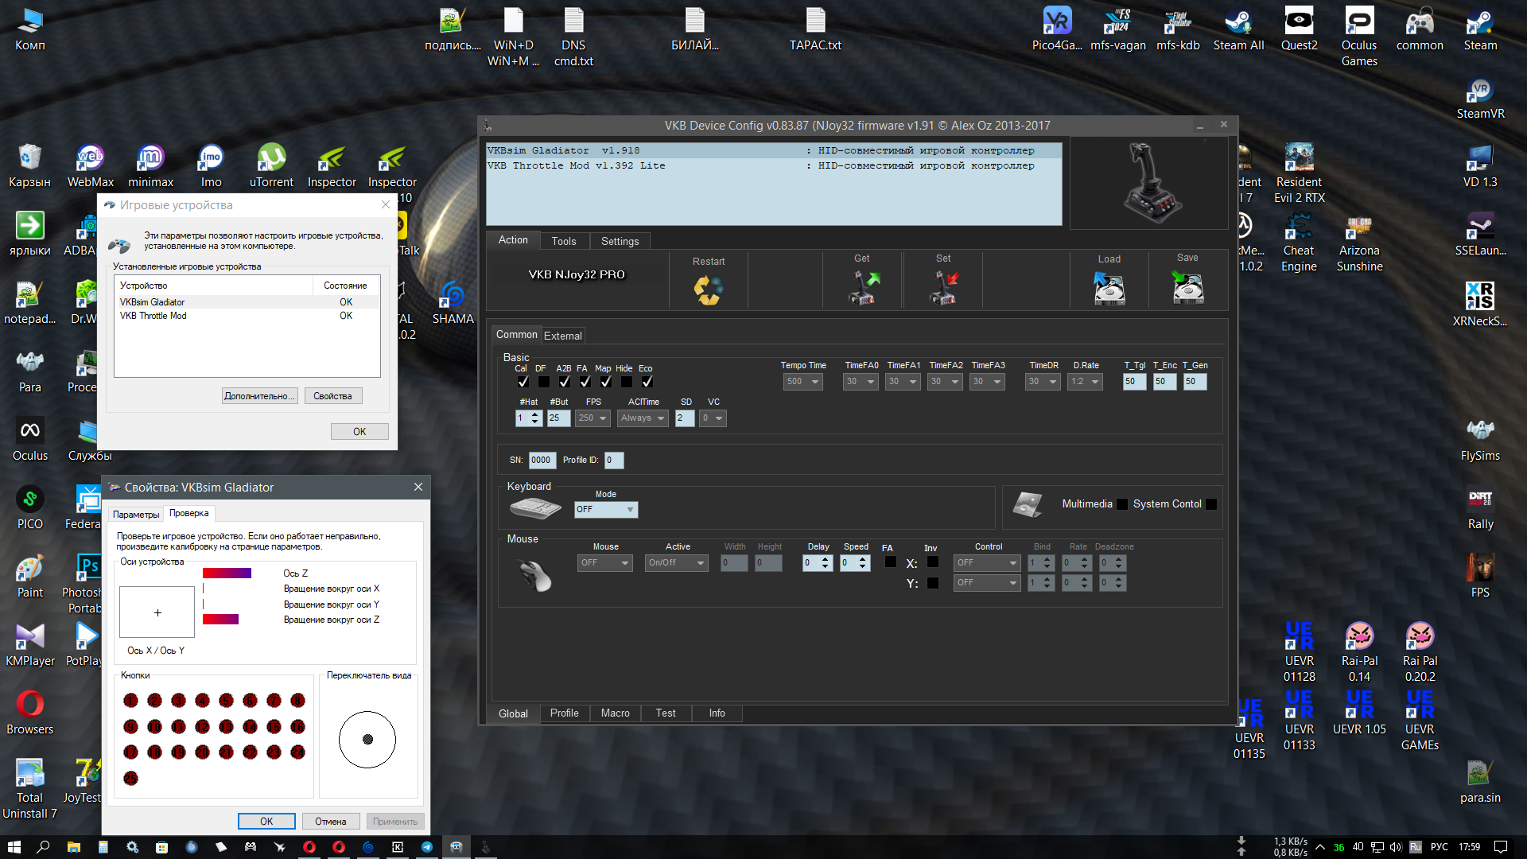Click the Get settings joystick icon

coord(864,288)
